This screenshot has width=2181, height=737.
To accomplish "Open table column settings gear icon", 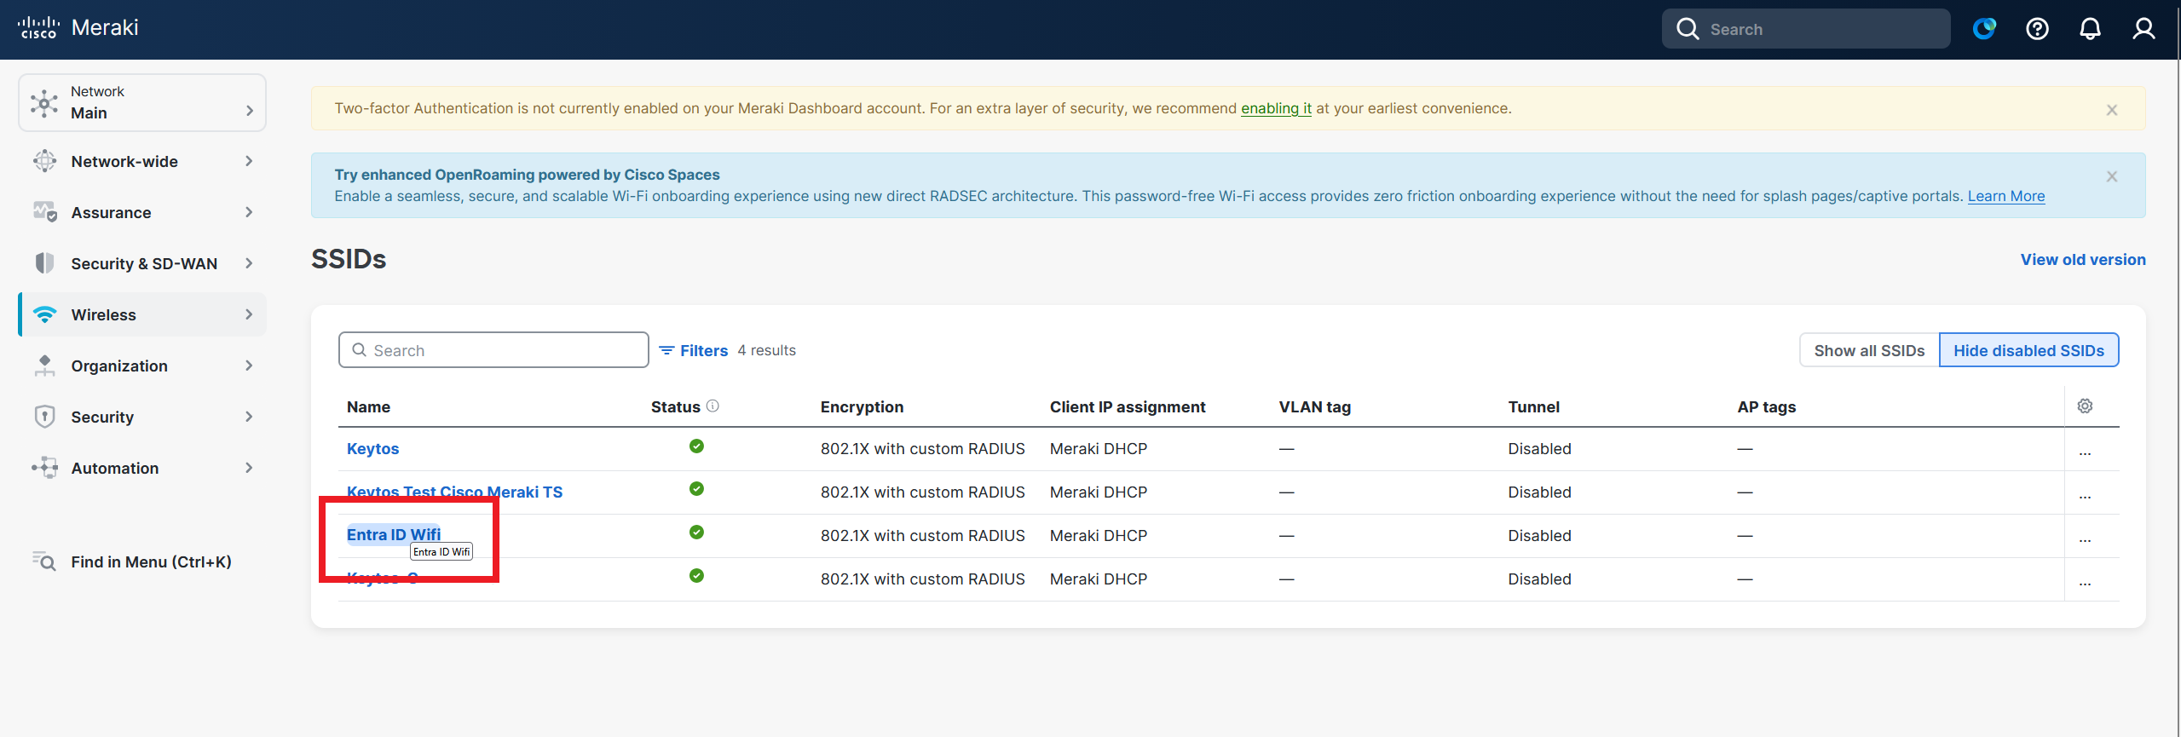I will [2085, 406].
